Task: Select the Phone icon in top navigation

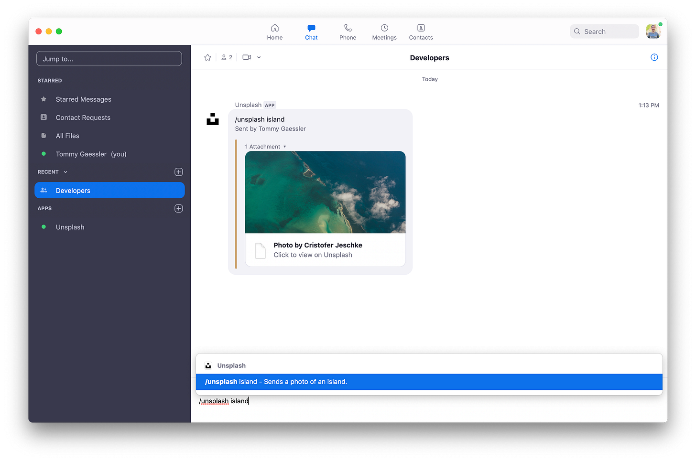Action: click(x=348, y=32)
